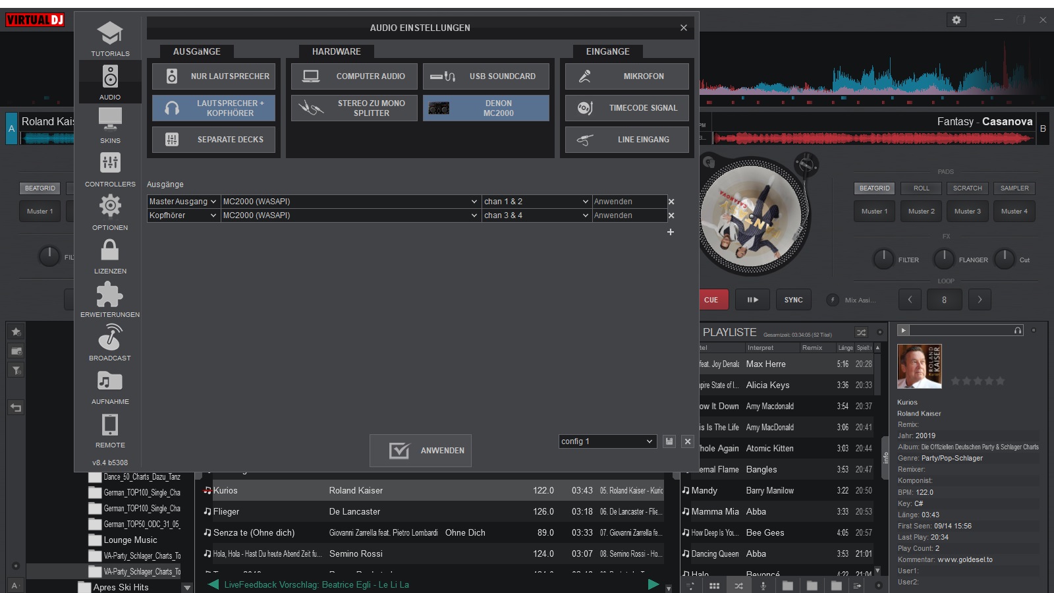Switch deck B pads to SCRATCH tab
The image size is (1054, 593).
tap(967, 188)
